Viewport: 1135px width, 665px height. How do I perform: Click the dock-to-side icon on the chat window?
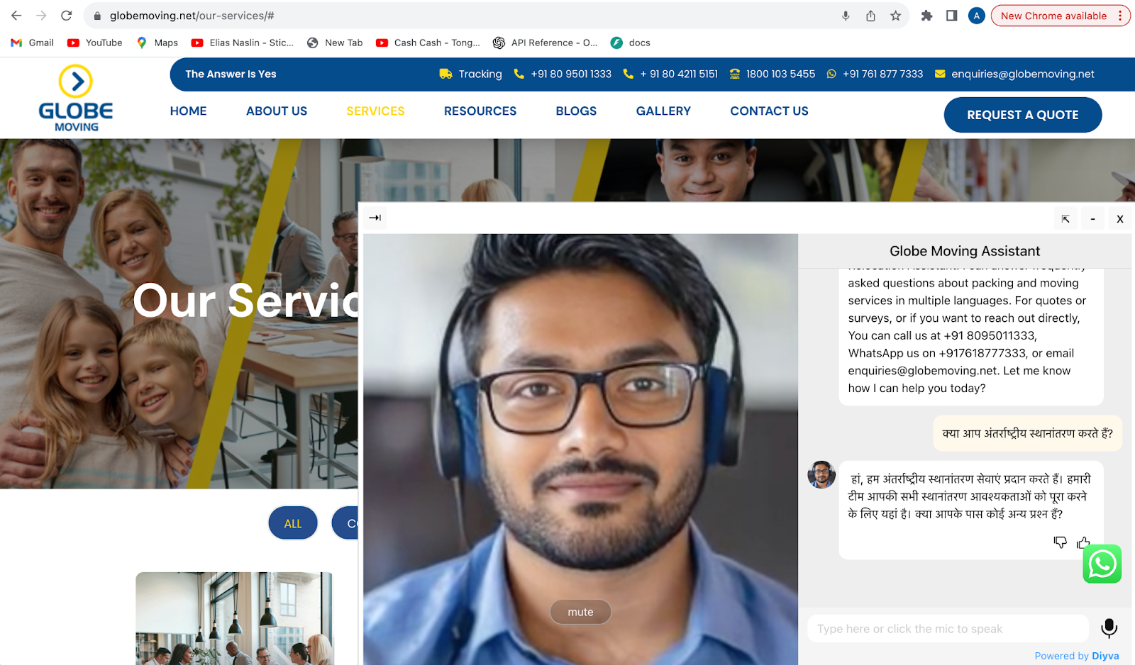tap(375, 218)
